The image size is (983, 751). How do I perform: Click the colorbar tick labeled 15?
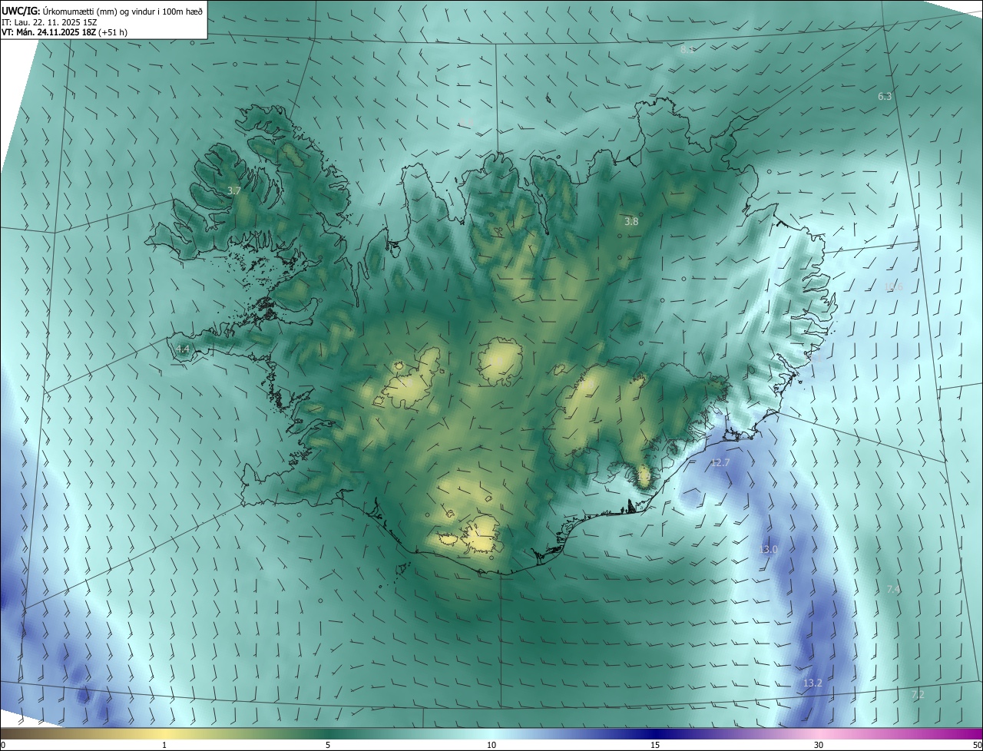tap(655, 745)
